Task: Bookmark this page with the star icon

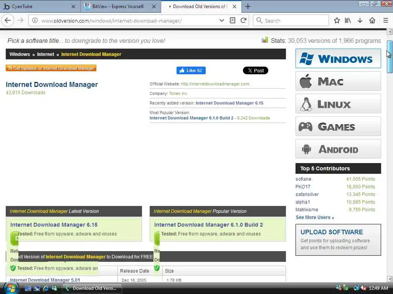Action: coord(337,21)
